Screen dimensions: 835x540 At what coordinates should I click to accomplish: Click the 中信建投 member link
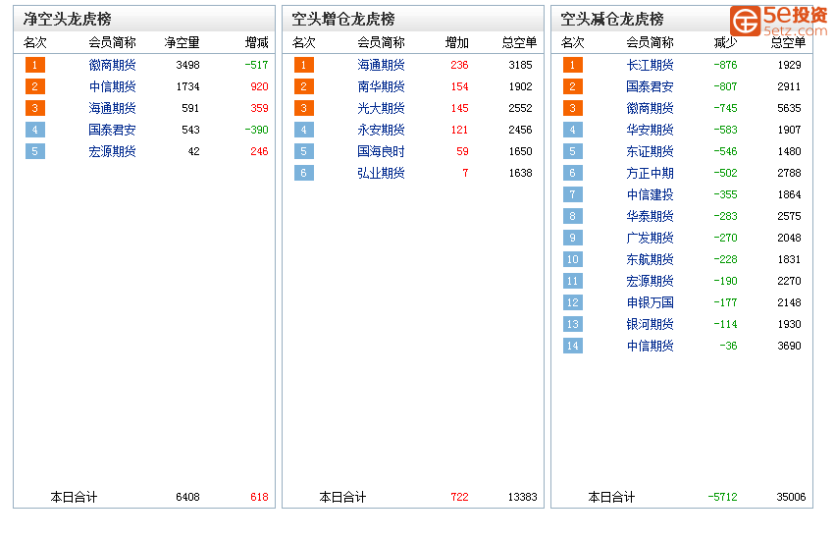click(x=650, y=194)
